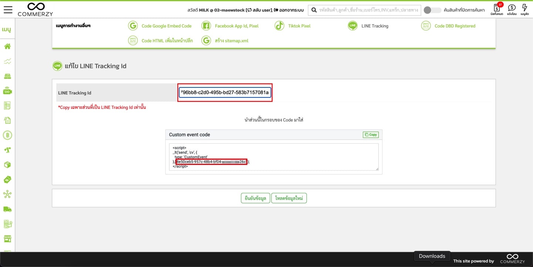Open the package box sidebar icon

pos(7,165)
